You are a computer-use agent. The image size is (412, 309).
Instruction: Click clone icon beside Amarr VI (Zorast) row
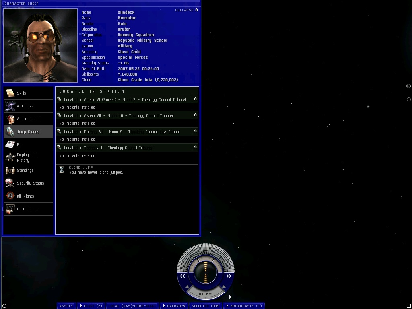click(x=59, y=99)
